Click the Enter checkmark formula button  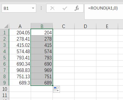point(65,8)
